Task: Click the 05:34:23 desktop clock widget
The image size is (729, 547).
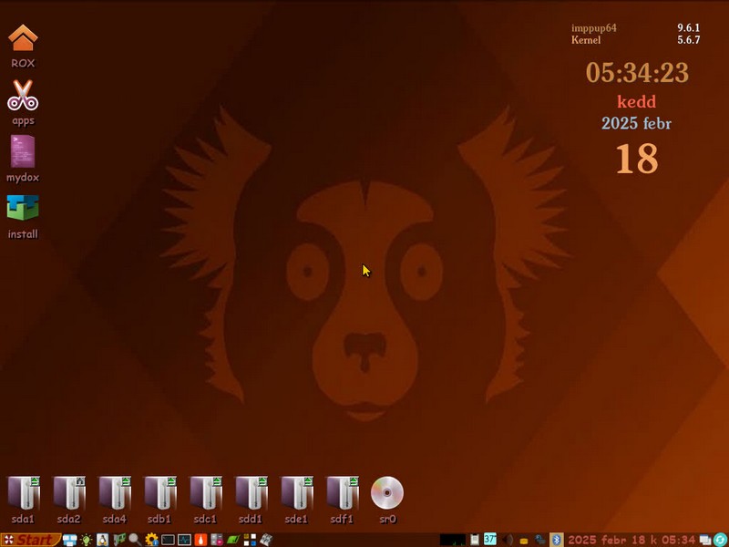Action: click(x=637, y=73)
